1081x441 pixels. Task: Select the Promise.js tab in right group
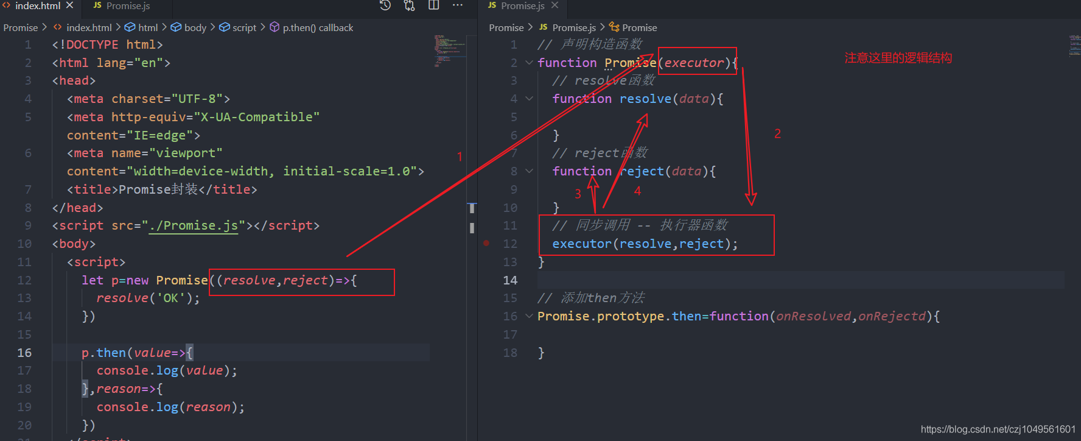[523, 5]
